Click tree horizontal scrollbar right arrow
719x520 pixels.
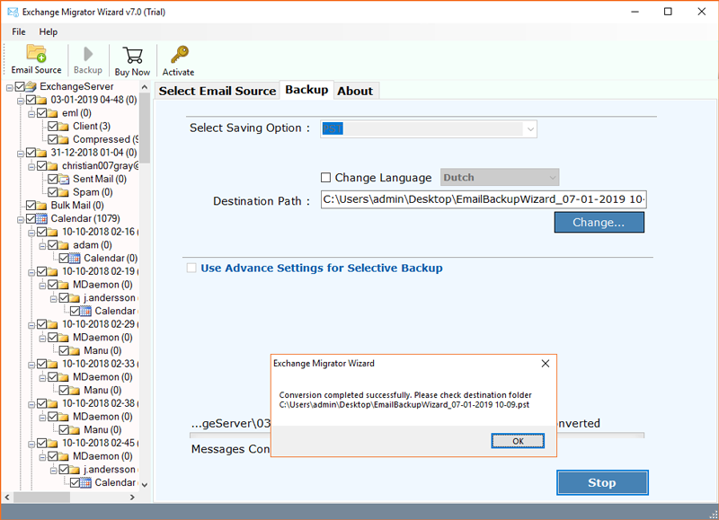tap(133, 497)
